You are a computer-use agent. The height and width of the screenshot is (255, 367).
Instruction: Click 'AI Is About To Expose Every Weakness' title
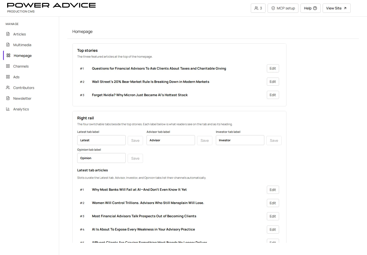(x=143, y=229)
